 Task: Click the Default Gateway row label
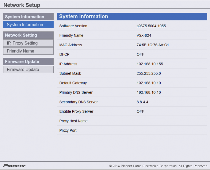tap(73, 83)
